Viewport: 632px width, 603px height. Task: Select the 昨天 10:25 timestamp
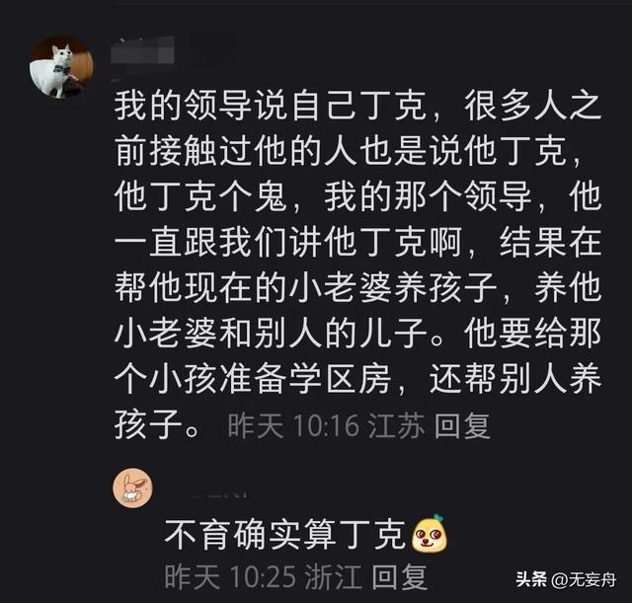[230, 576]
